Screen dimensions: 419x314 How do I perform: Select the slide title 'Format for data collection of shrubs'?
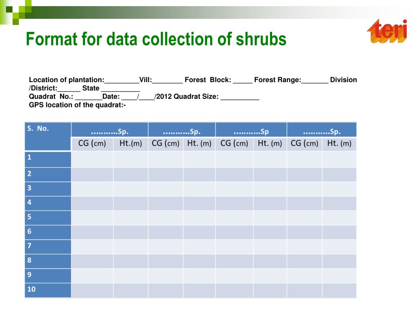pos(156,39)
